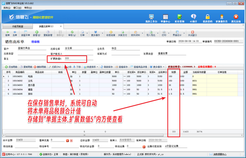Click 更换操作员 icon
The image size is (246, 158).
(221, 19)
